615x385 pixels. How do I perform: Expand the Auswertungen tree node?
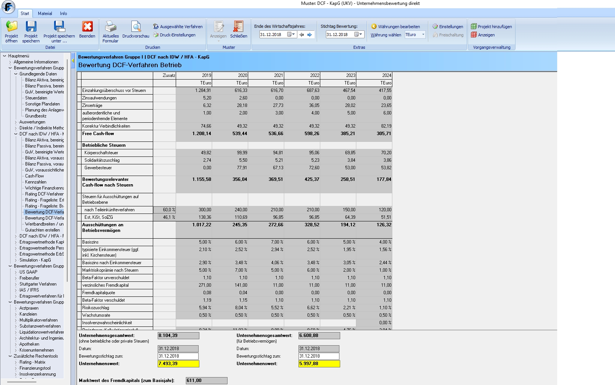16,122
